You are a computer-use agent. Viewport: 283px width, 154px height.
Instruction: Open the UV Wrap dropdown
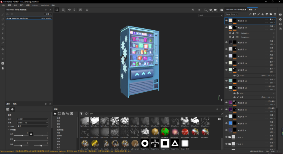click(x=33, y=126)
